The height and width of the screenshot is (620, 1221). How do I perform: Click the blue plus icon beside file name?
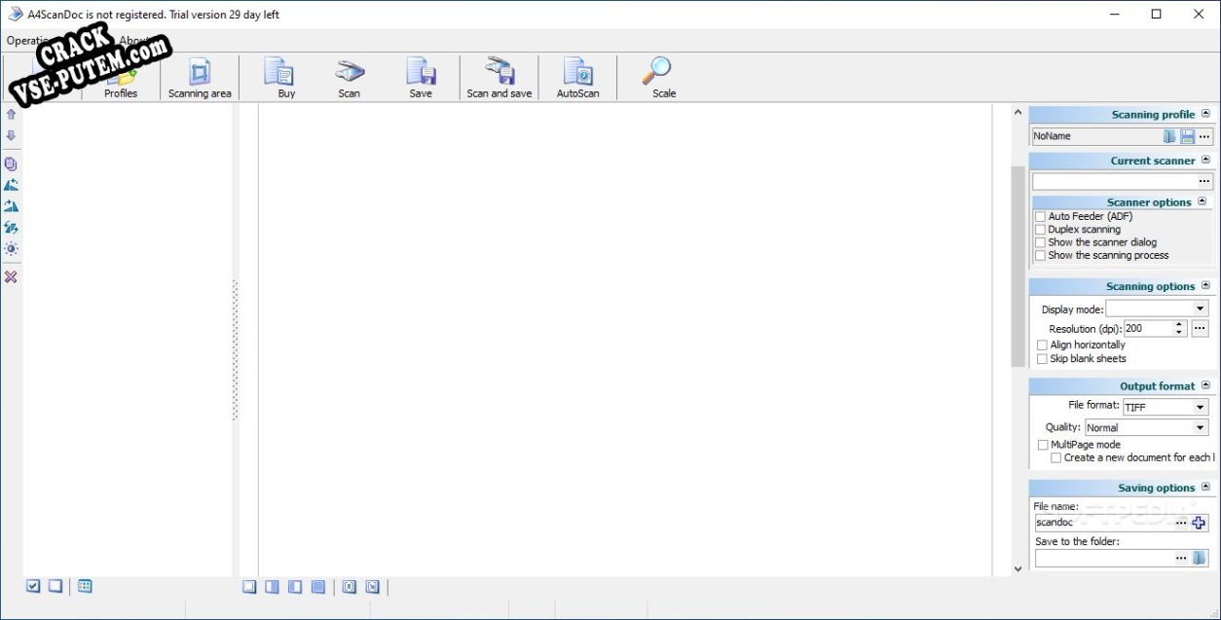point(1199,523)
